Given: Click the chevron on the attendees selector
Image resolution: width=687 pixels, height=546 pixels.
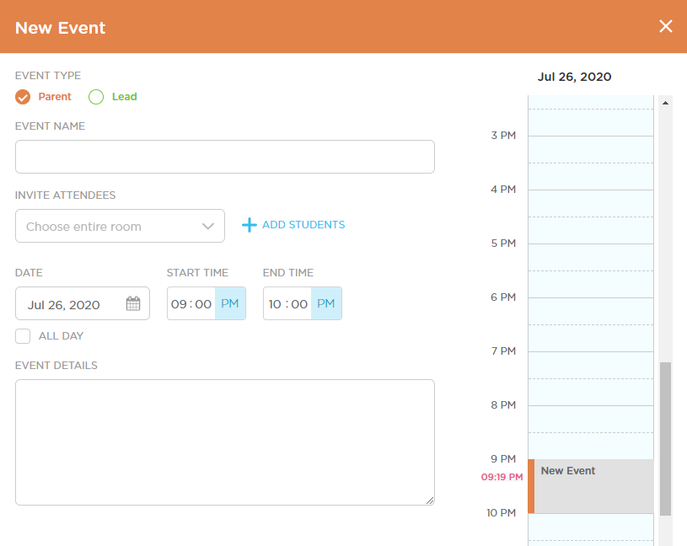Looking at the screenshot, I should click(208, 225).
